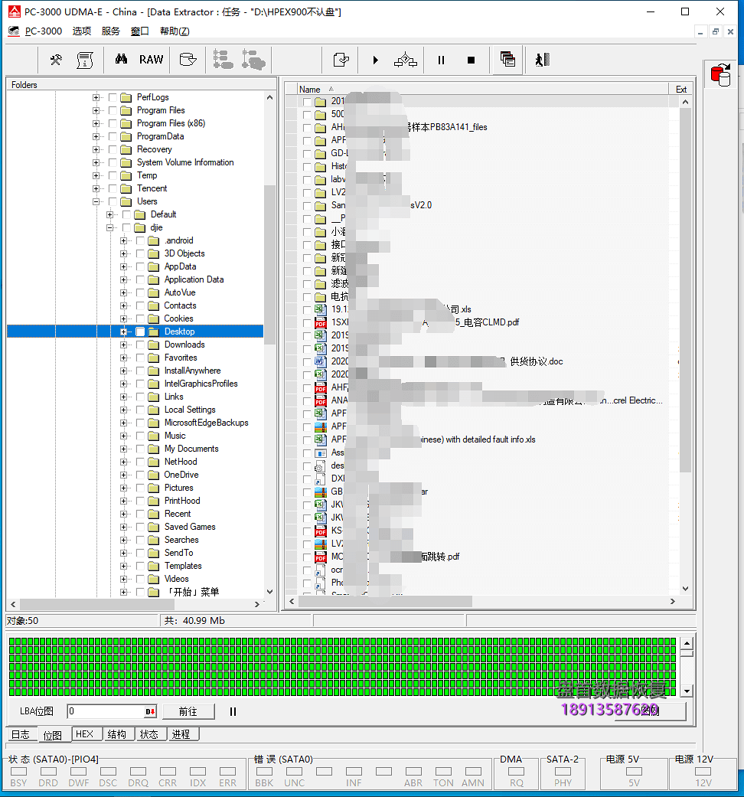Click the image icon of the GB file

click(x=320, y=492)
